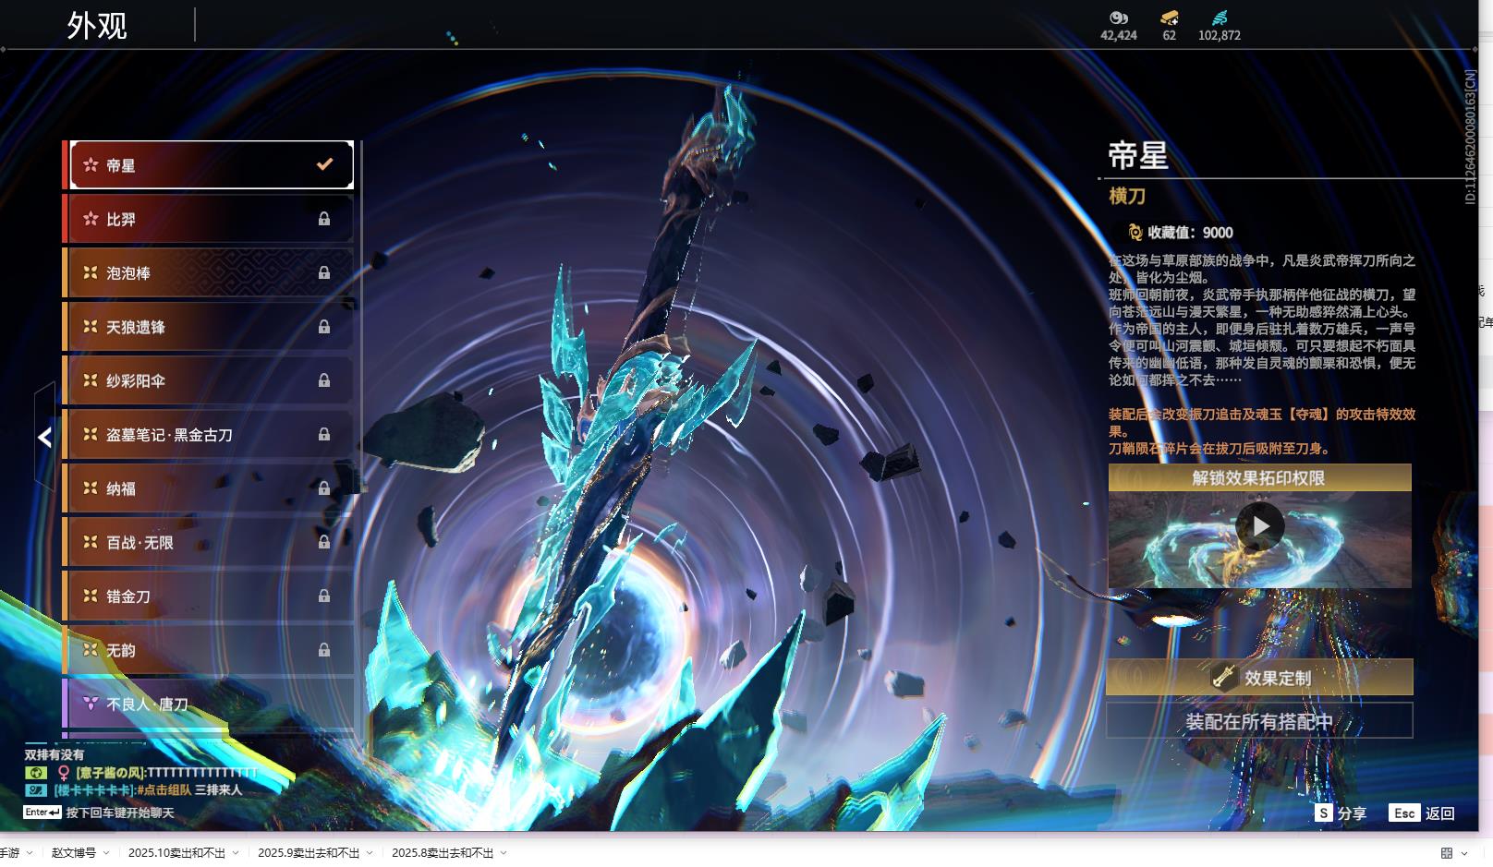Image resolution: width=1493 pixels, height=867 pixels.
Task: Click the gold bar top-up icon
Action: [x=1170, y=18]
